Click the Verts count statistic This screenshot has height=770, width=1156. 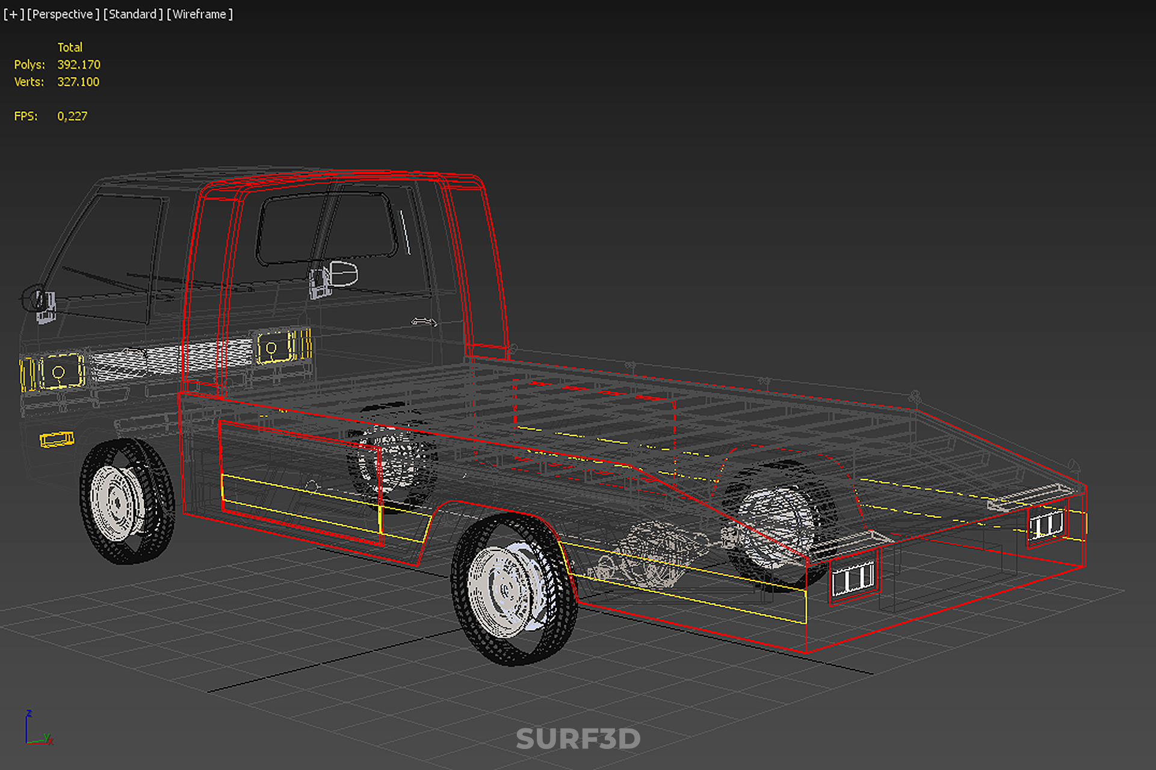pos(78,82)
